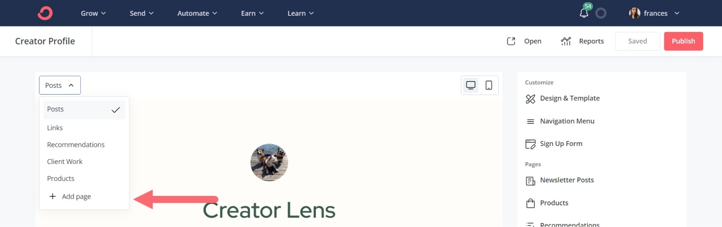Screen dimensions: 722x227
Task: Click the circular profile photo thumbnail
Action: [269, 163]
